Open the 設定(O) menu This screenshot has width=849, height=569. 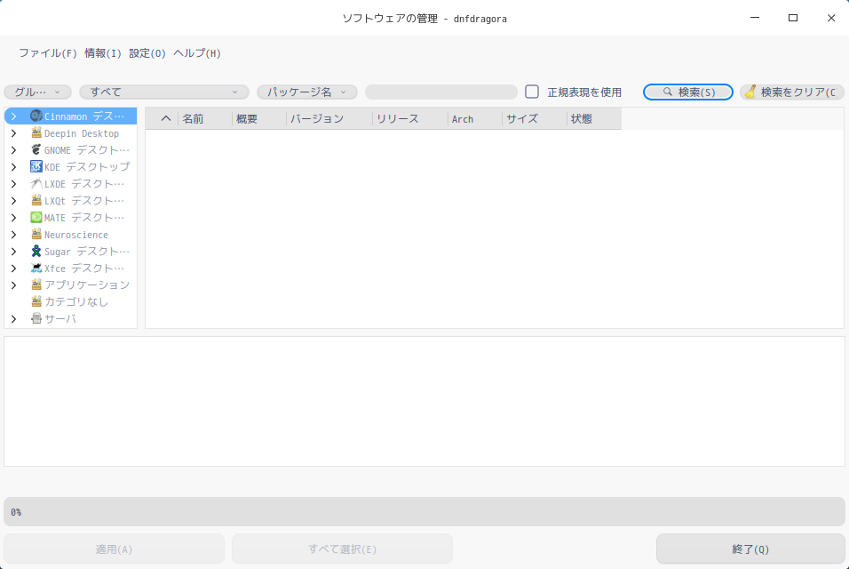point(147,53)
